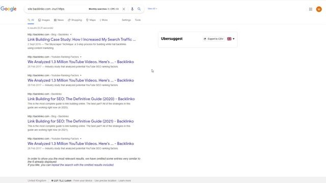
Task: Expand arrow of first Youtube-Ranking-Factors breadcrumb
Action: coord(81,57)
